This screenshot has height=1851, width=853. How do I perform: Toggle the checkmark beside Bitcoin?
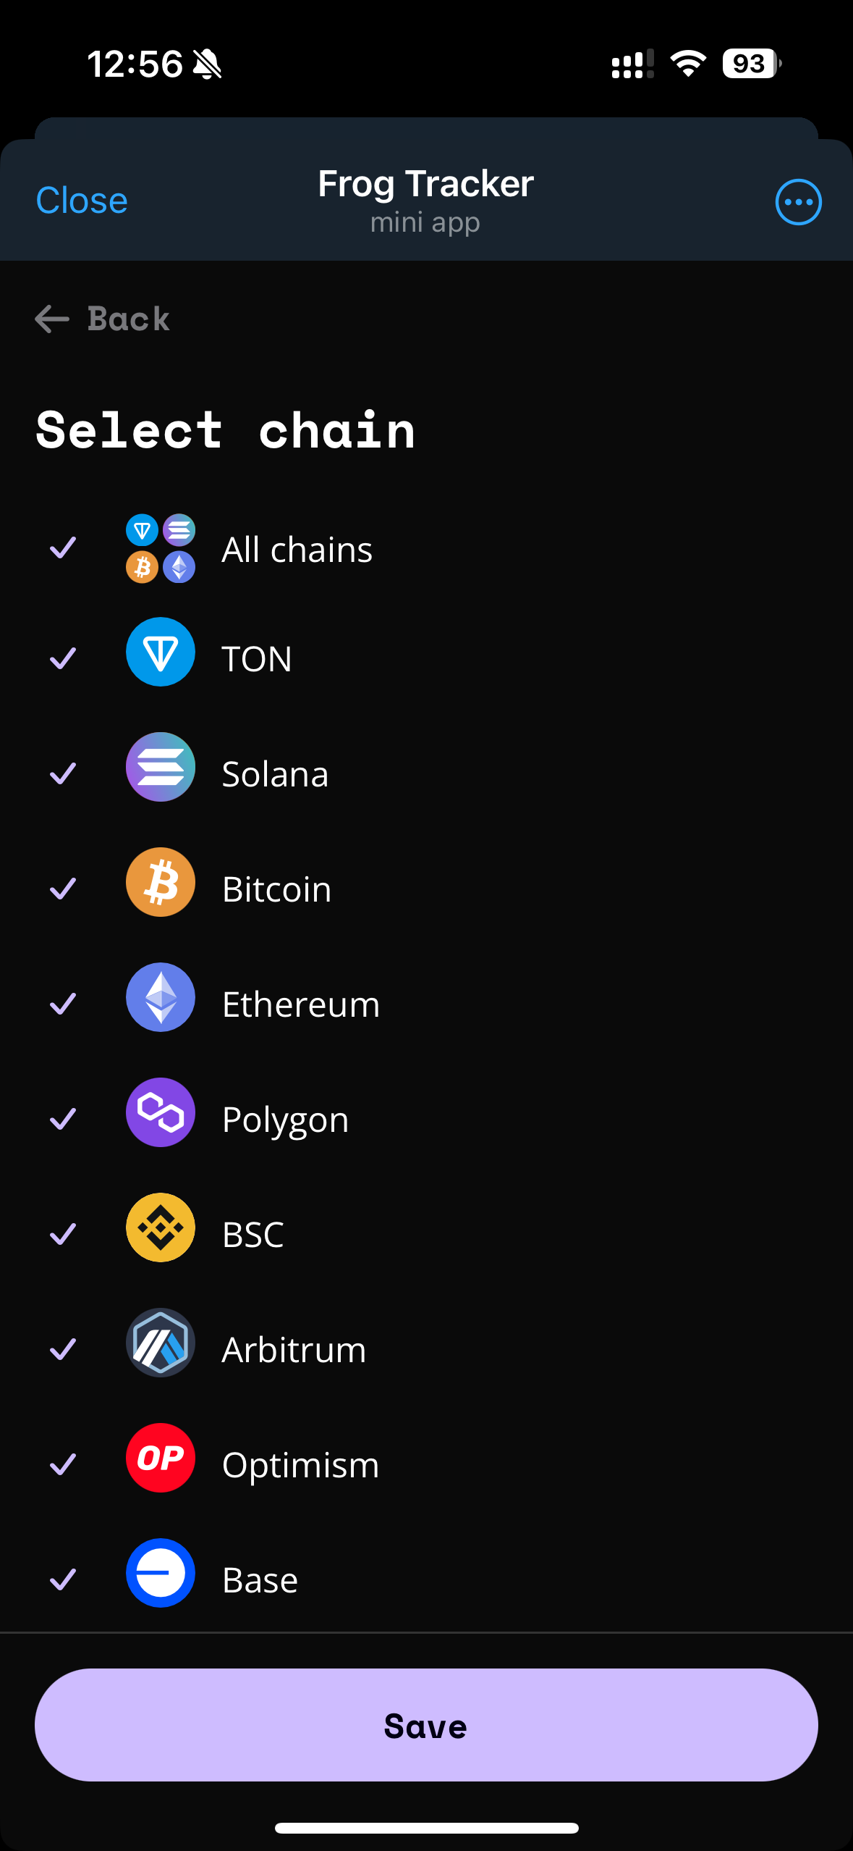click(x=63, y=889)
